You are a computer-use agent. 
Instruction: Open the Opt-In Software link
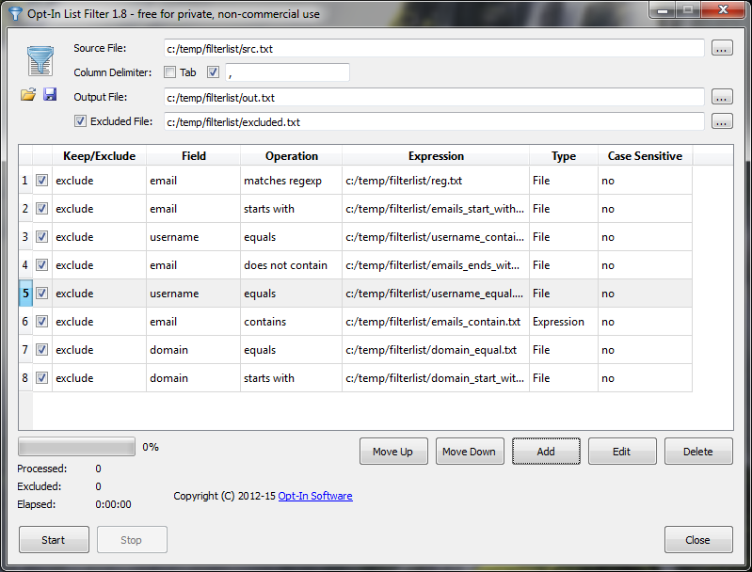(314, 496)
